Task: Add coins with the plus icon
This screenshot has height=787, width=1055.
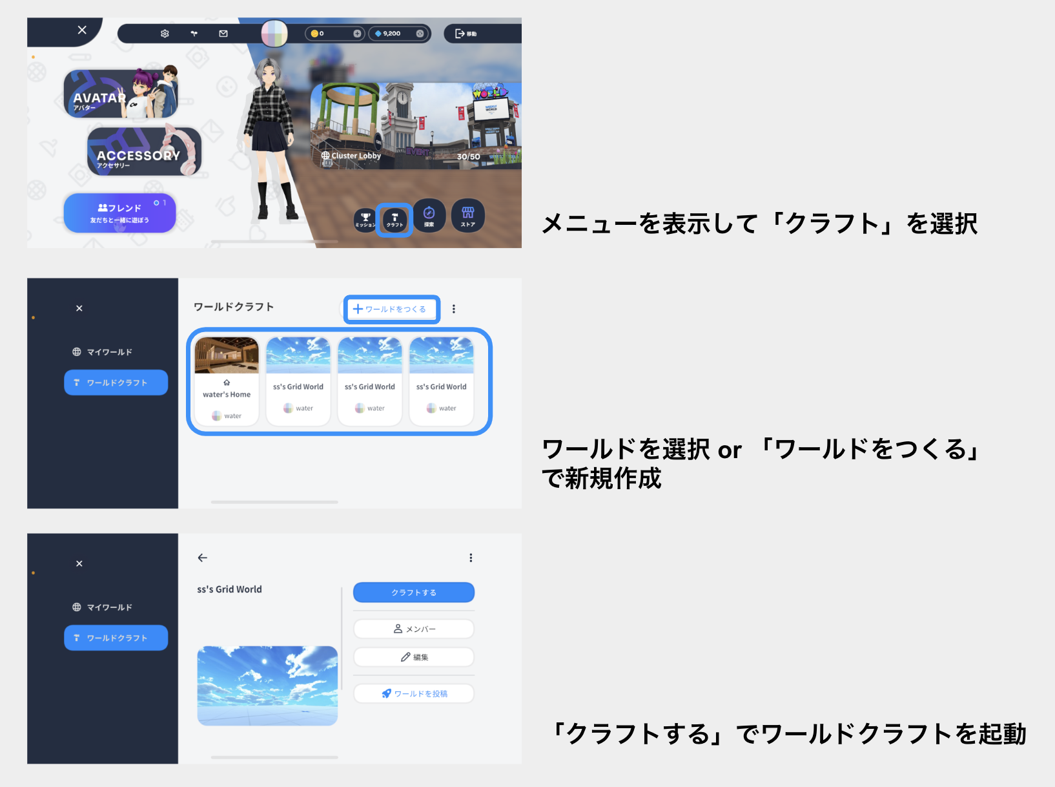Action: click(356, 33)
